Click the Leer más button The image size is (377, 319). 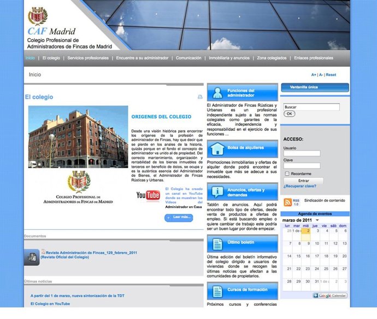[x=179, y=217]
